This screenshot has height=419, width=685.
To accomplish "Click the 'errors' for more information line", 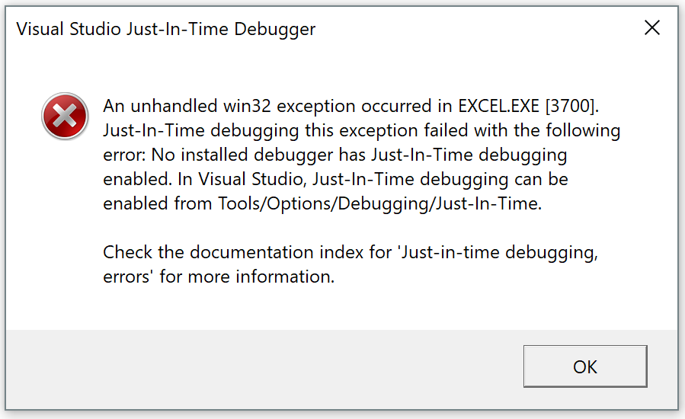I will click(219, 277).
